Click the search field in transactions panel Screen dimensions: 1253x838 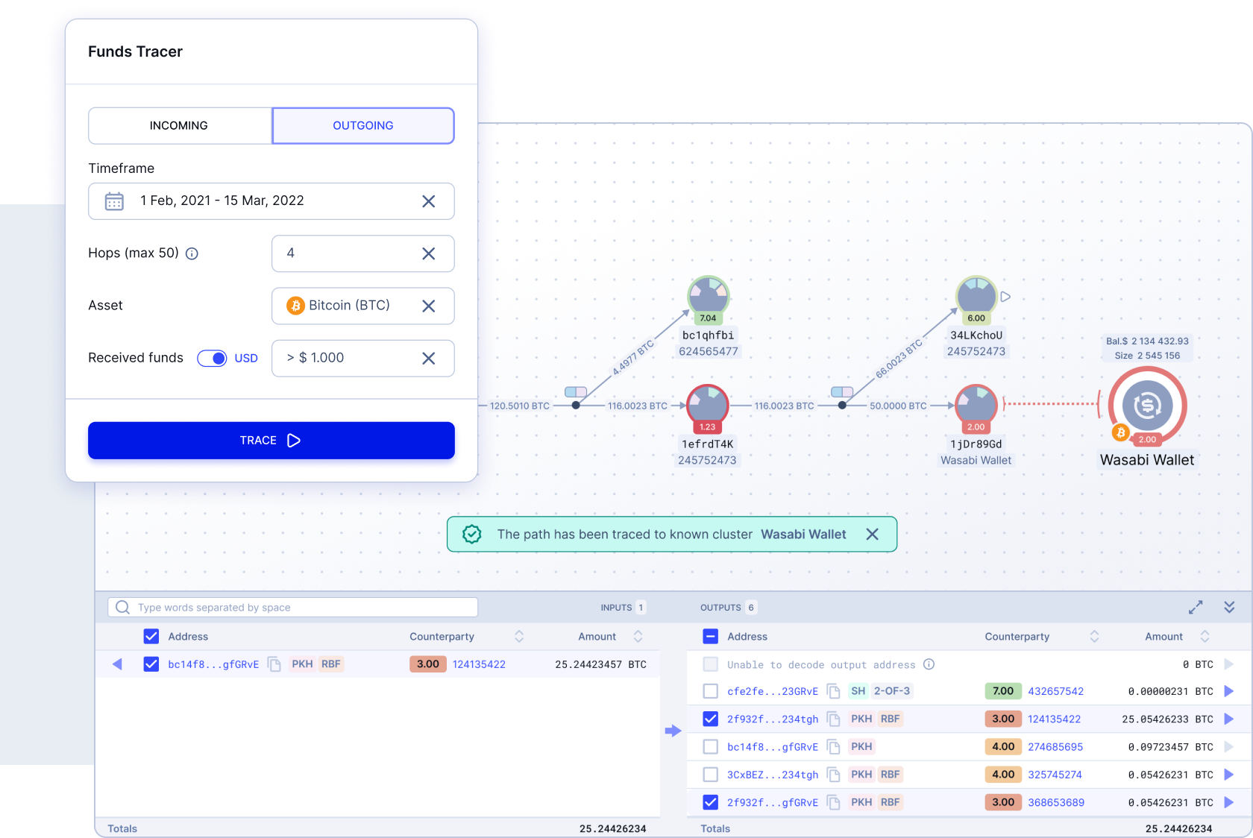pyautogui.click(x=293, y=608)
